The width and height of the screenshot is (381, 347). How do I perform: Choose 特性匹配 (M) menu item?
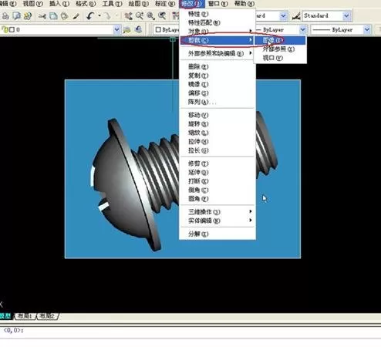pos(217,22)
